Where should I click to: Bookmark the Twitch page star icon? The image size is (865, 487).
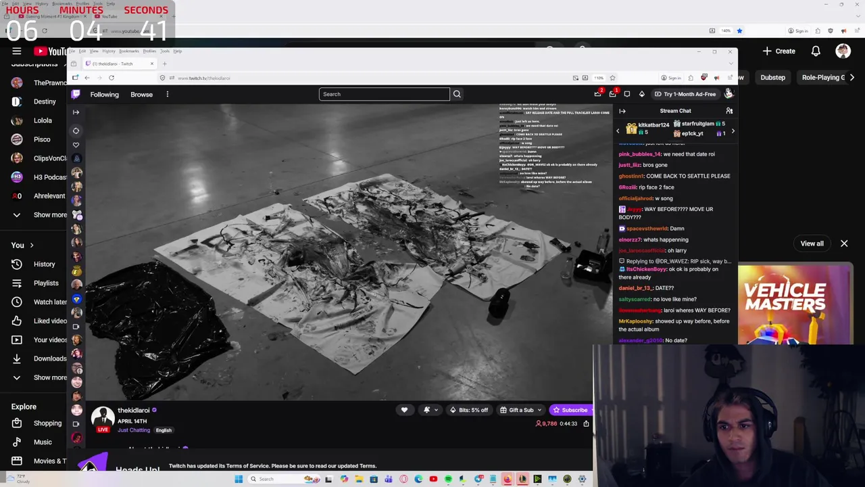[612, 78]
